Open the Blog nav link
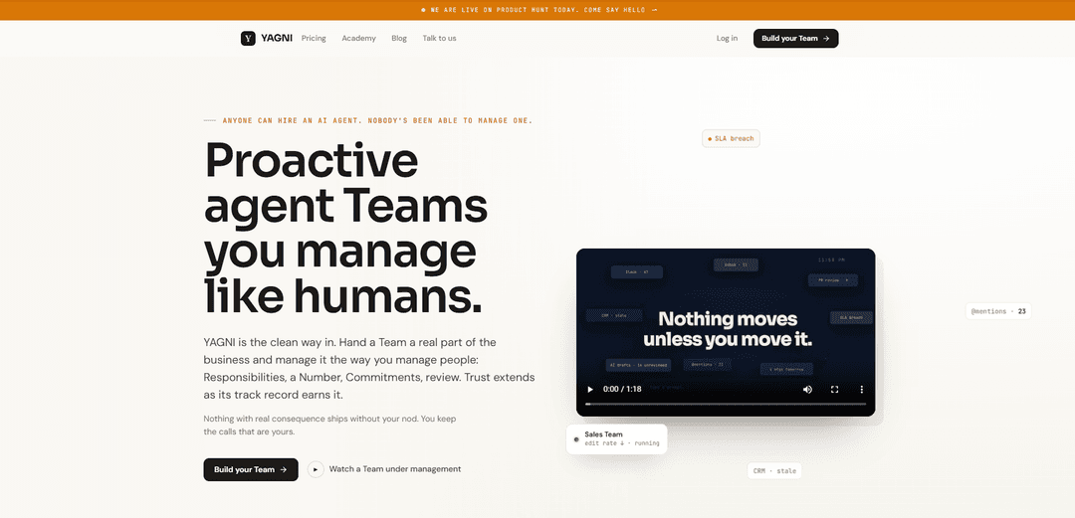The height and width of the screenshot is (518, 1075). [399, 39]
